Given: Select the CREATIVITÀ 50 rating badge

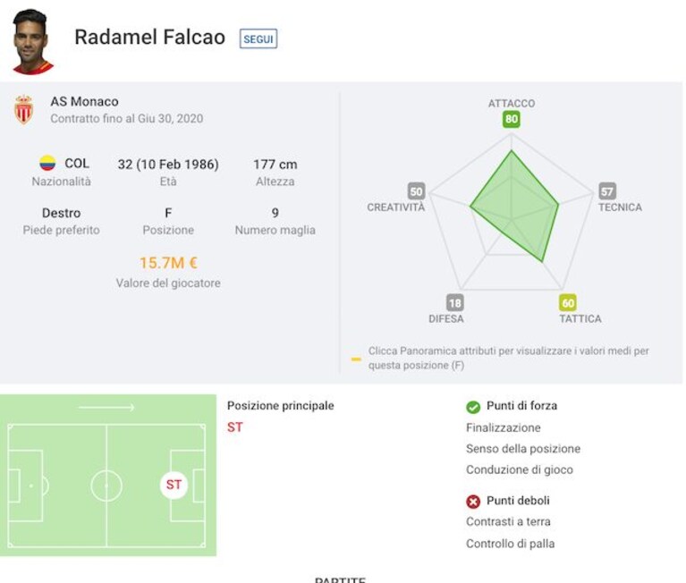Looking at the screenshot, I should (416, 191).
